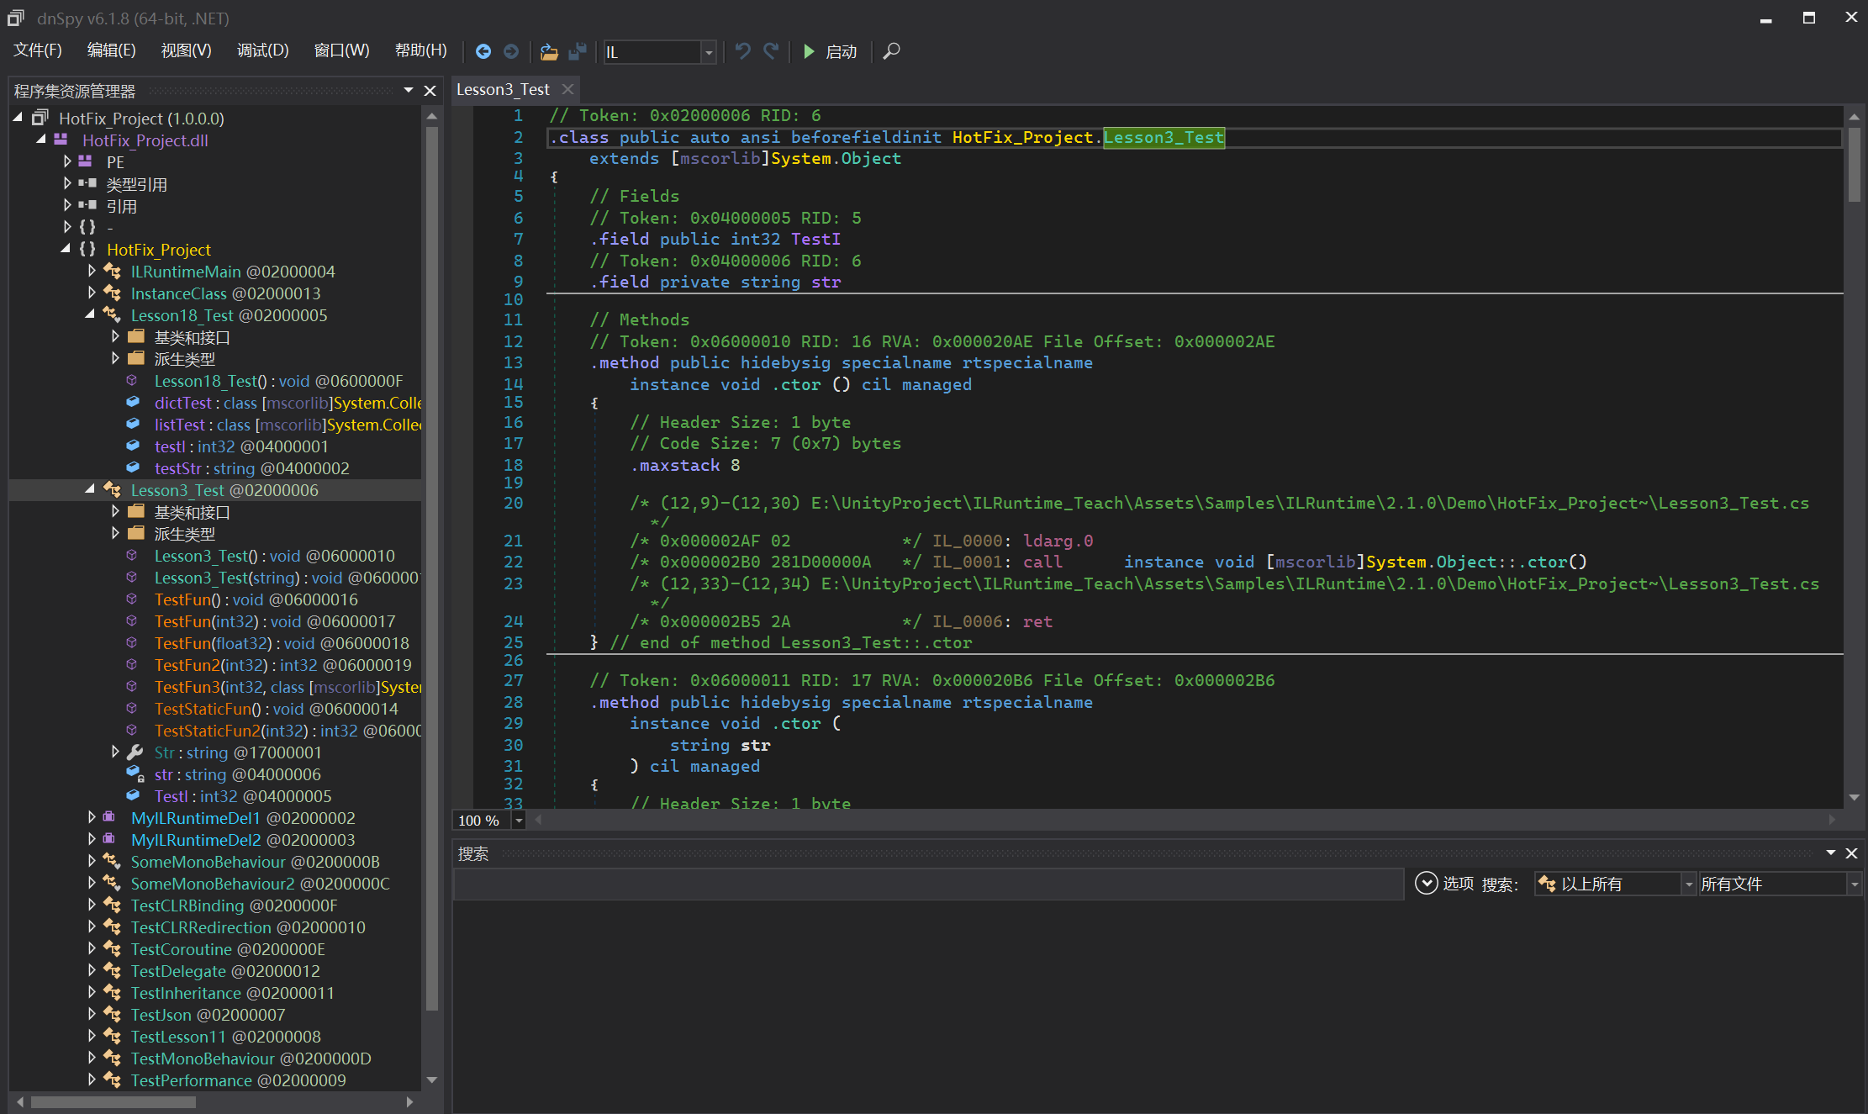
Task: Click the search panel options chevron icon
Action: tap(1426, 883)
